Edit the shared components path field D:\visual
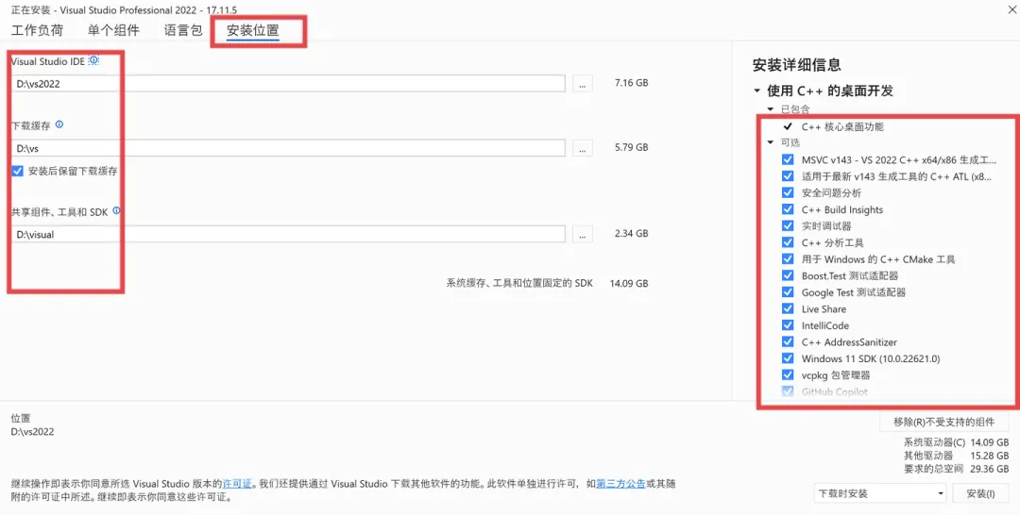1020x515 pixels. coord(288,234)
